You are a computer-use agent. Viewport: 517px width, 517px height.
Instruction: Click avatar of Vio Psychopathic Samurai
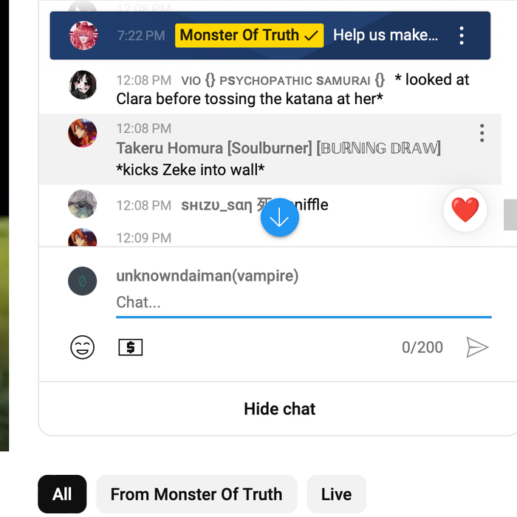[82, 85]
